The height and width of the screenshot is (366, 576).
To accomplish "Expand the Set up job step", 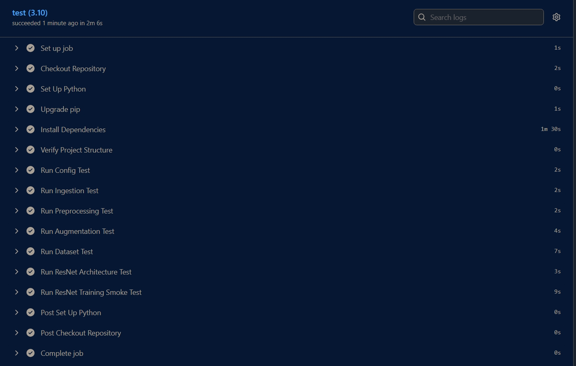I will tap(17, 48).
